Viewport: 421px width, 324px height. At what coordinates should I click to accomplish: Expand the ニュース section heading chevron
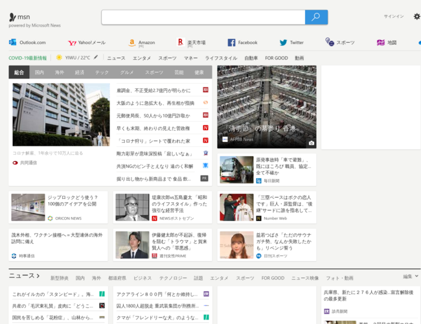point(38,277)
